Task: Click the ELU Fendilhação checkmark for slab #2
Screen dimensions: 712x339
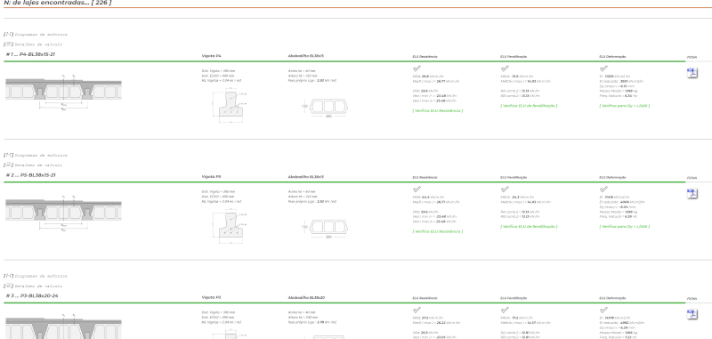Action: (x=505, y=190)
